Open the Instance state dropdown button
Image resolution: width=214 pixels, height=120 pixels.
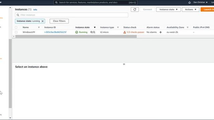[x=169, y=10]
